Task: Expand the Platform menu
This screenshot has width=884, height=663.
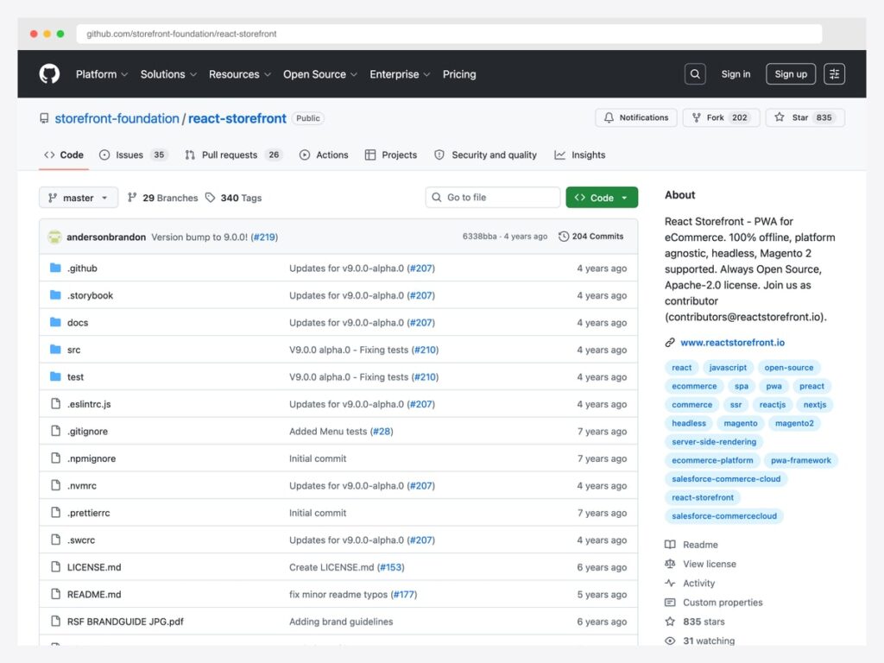Action: click(x=102, y=74)
